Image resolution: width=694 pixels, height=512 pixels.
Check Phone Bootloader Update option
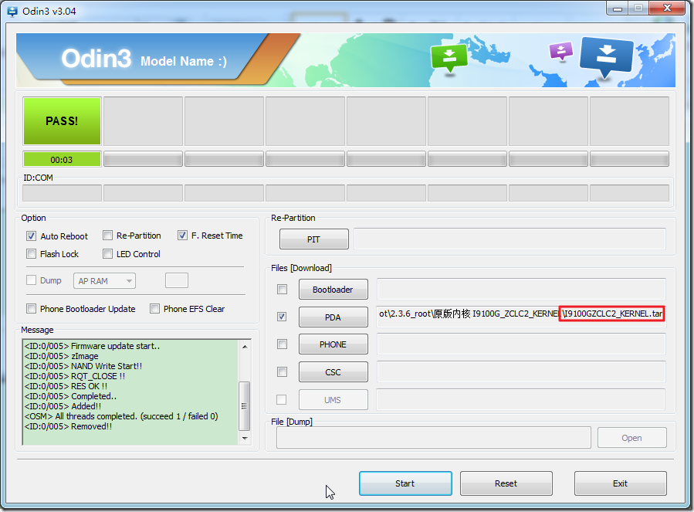(31, 309)
